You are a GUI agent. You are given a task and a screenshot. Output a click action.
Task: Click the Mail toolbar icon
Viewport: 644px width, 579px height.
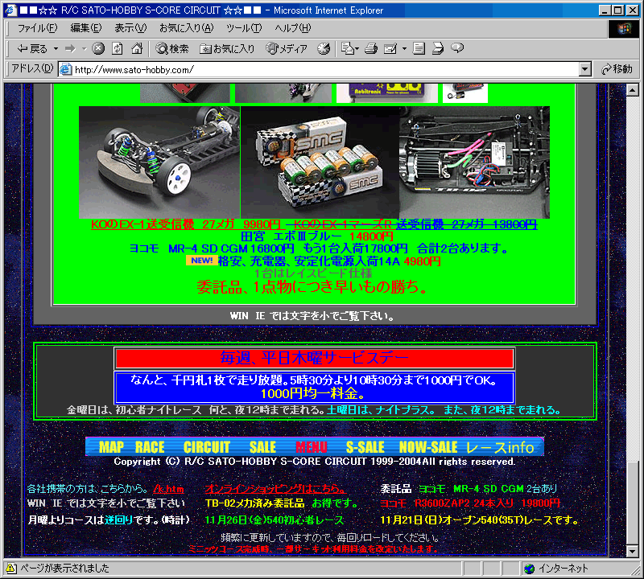[350, 49]
